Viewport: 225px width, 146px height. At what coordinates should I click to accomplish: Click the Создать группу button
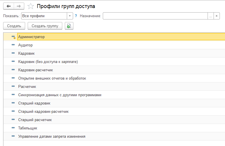(x=45, y=26)
